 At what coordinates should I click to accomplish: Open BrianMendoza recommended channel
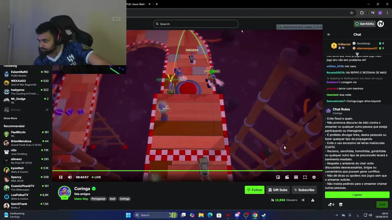[26, 143]
